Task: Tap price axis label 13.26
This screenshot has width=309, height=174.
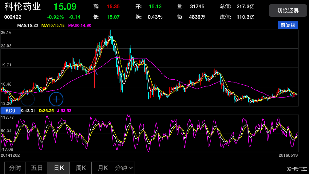Action: click(6, 104)
